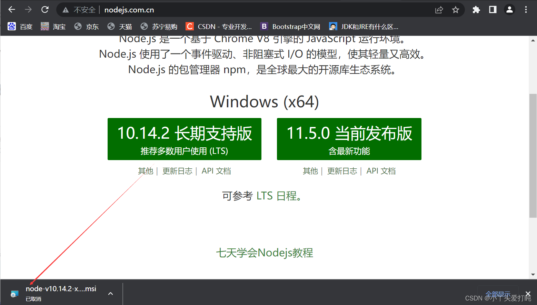Expand the download item options chevron
The height and width of the screenshot is (305, 537).
tap(110, 294)
